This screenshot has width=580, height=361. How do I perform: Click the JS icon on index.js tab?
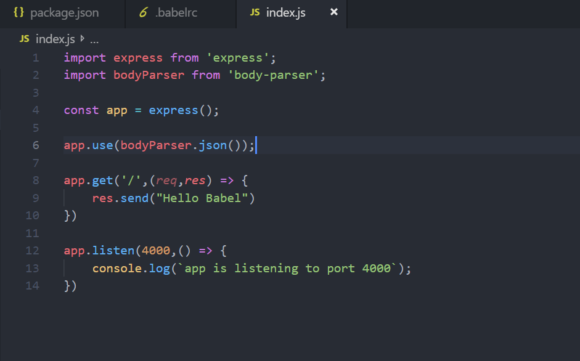[x=255, y=13]
